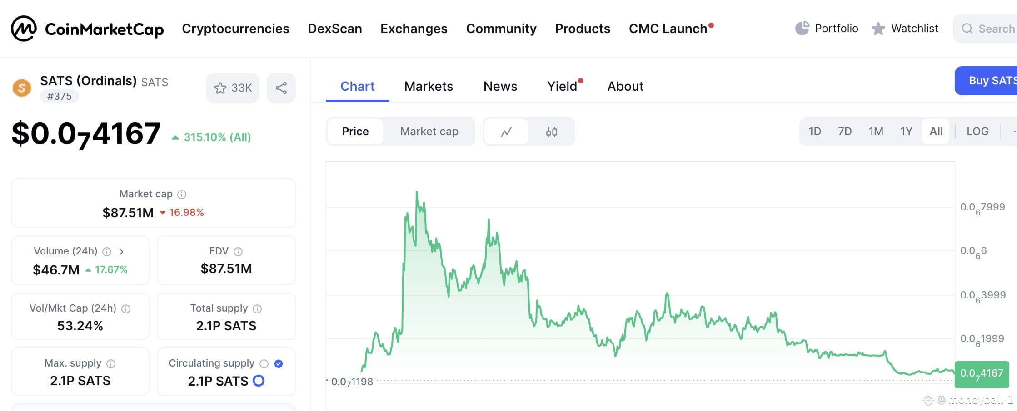Screen dimensions: 1017x411
Task: Open Market cap info icon
Action: click(182, 195)
